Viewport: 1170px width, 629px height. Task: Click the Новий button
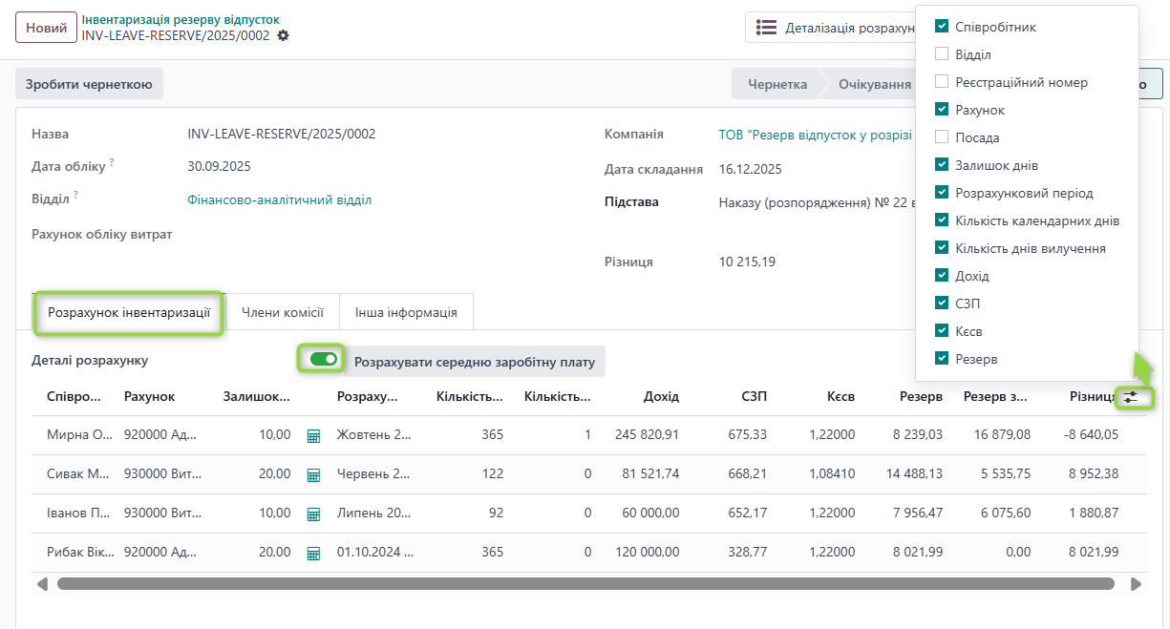point(46,28)
